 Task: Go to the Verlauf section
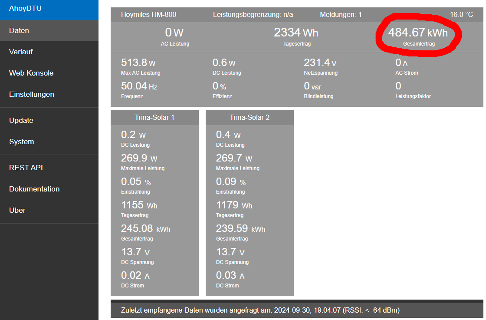21,52
